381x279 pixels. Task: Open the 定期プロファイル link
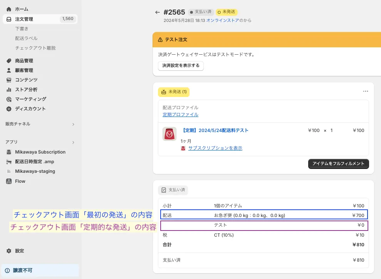pyautogui.click(x=180, y=115)
